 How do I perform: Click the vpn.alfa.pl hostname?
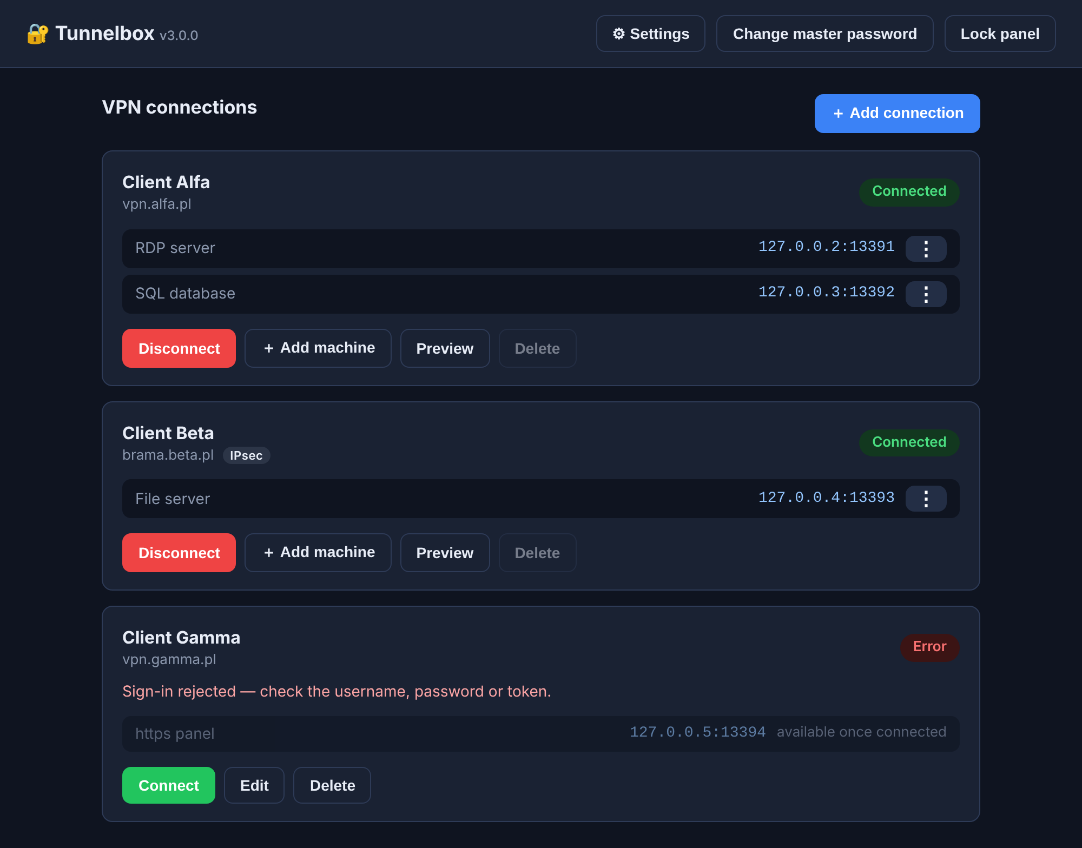pyautogui.click(x=157, y=204)
